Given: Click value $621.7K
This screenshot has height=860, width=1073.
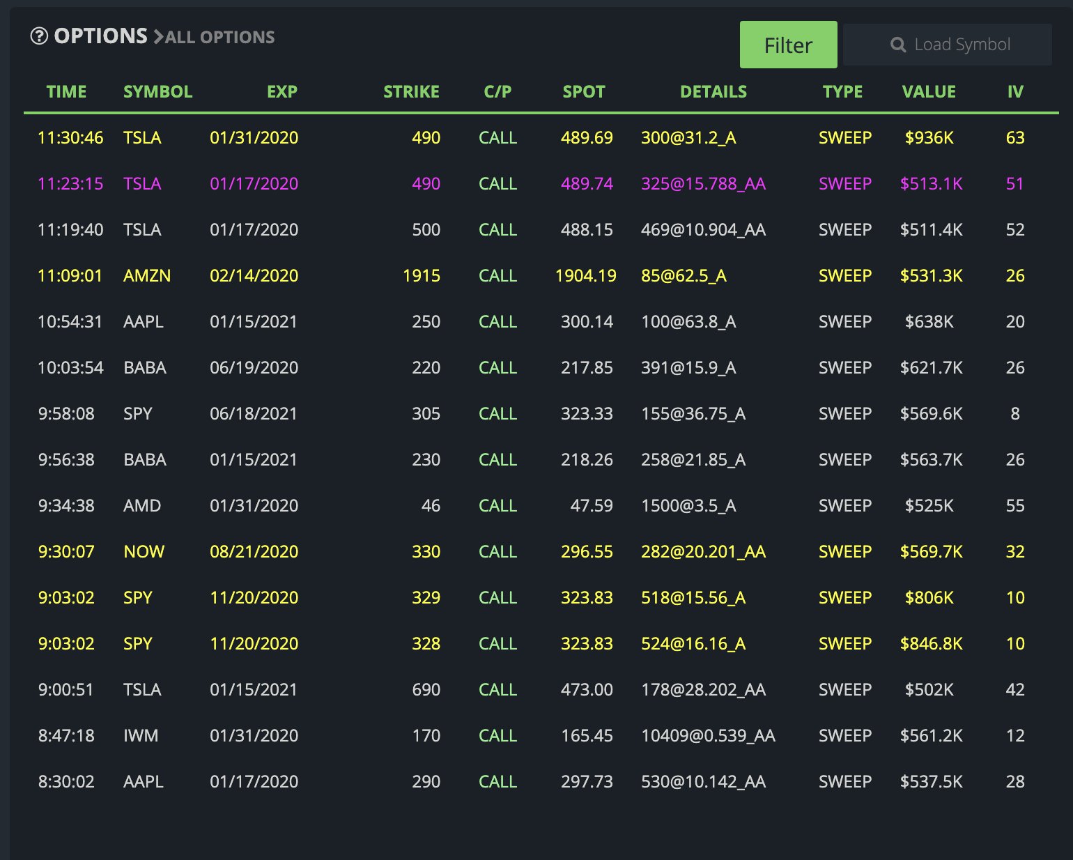Looking at the screenshot, I should [x=931, y=367].
